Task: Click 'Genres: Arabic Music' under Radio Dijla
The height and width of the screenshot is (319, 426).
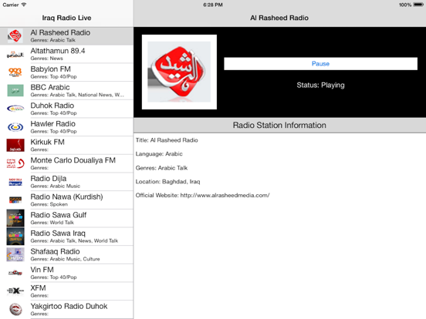Action: pyautogui.click(x=56, y=186)
